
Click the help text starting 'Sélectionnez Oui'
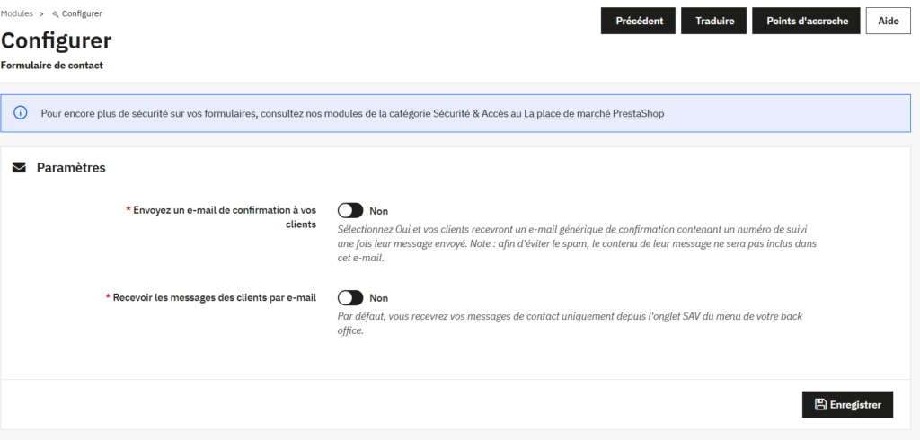click(x=575, y=243)
